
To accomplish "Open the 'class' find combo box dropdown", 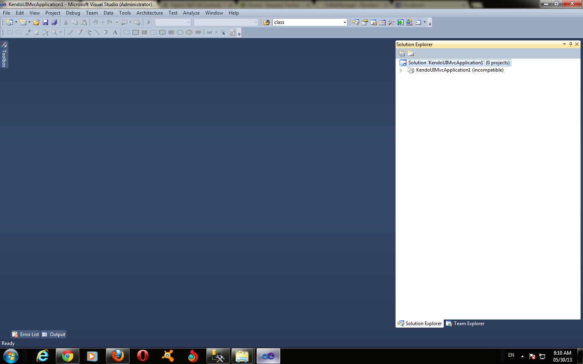I will point(345,22).
